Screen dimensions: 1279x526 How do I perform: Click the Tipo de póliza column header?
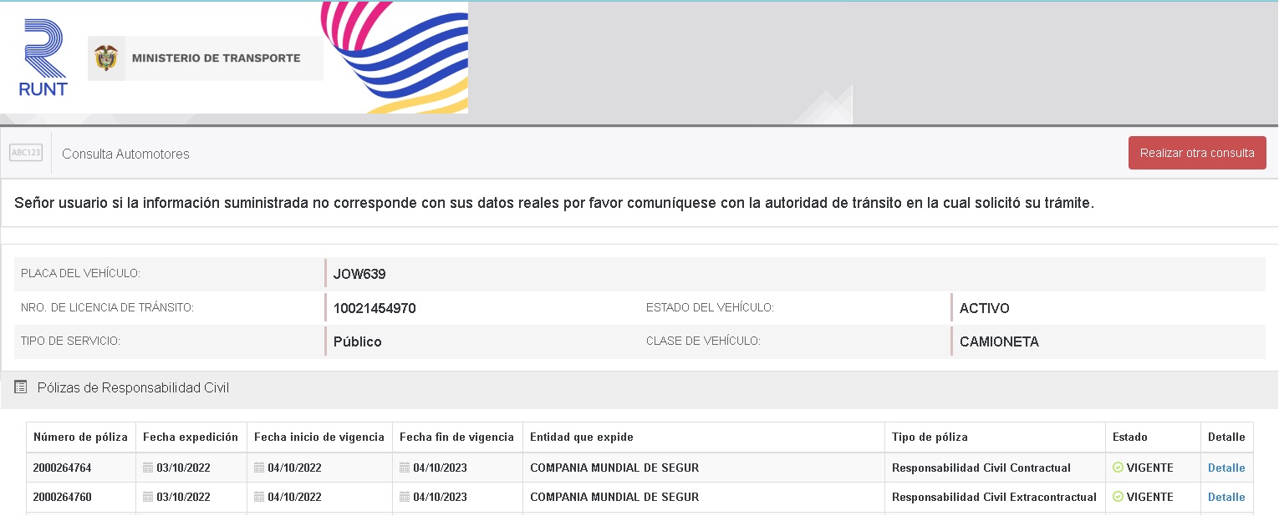(930, 437)
